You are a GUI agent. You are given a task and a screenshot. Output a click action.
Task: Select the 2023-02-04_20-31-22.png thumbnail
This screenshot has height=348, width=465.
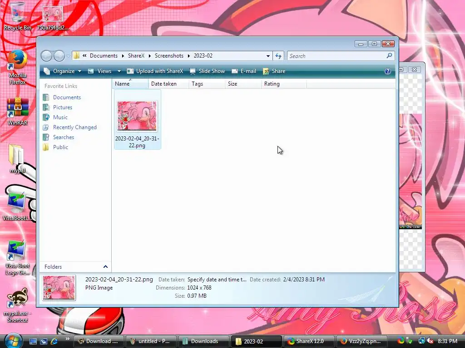[137, 116]
